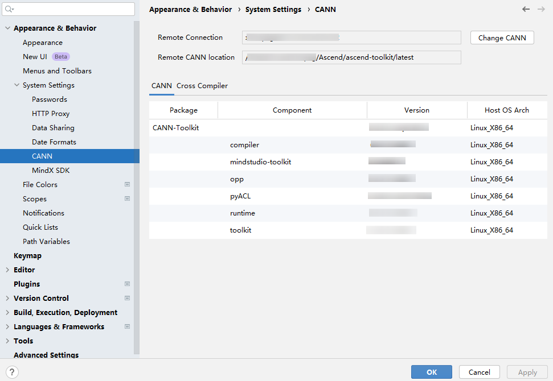
Task: Select the compiler component row
Action: [348, 145]
